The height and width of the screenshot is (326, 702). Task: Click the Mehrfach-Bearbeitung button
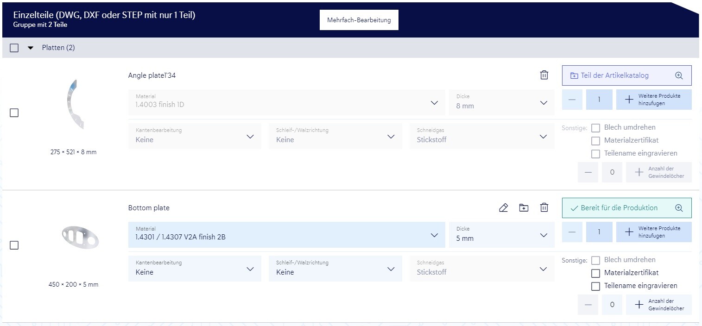point(359,20)
